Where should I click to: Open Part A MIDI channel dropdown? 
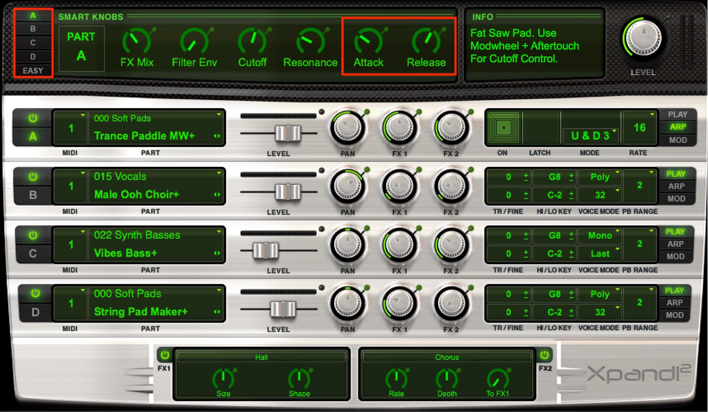click(71, 128)
